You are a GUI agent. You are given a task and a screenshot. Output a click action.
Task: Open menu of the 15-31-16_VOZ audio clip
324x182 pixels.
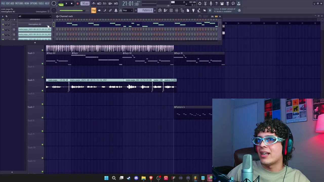(x=69, y=80)
